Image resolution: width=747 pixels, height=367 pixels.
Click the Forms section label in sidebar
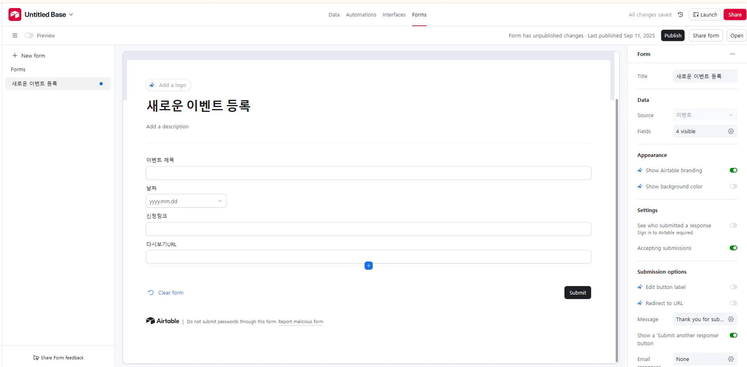[x=18, y=69]
